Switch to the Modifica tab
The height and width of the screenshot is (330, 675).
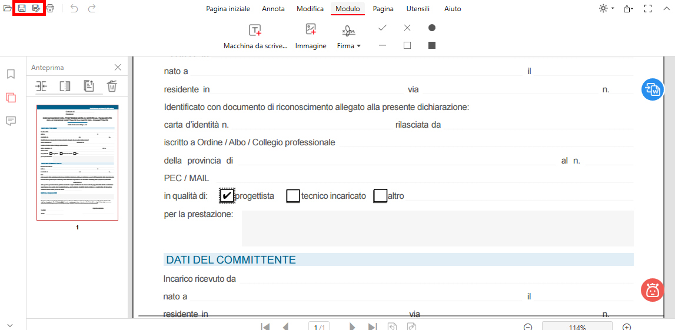click(310, 9)
